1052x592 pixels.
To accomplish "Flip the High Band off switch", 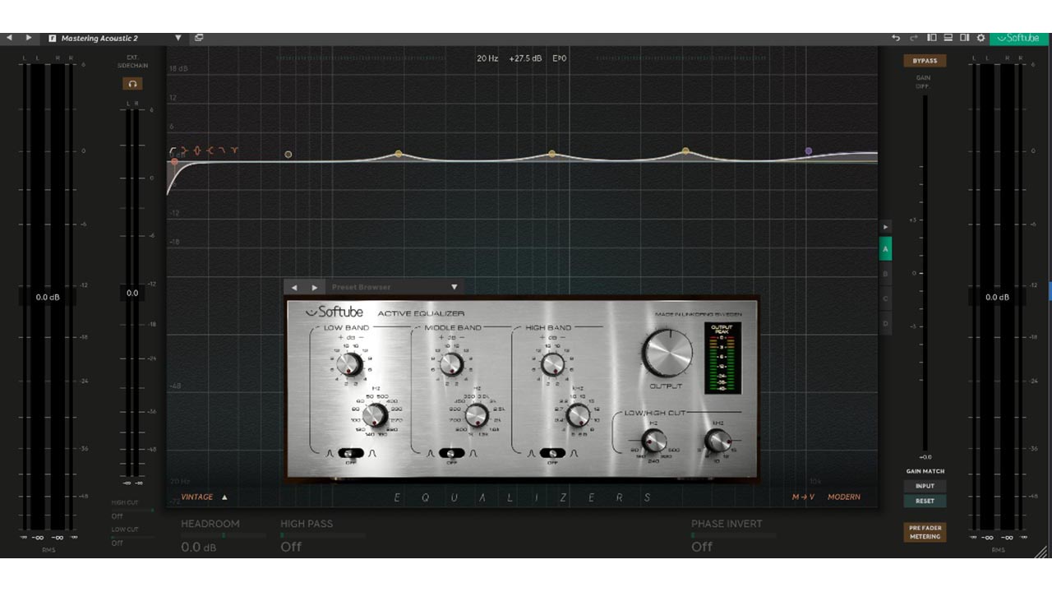I will pyautogui.click(x=552, y=453).
